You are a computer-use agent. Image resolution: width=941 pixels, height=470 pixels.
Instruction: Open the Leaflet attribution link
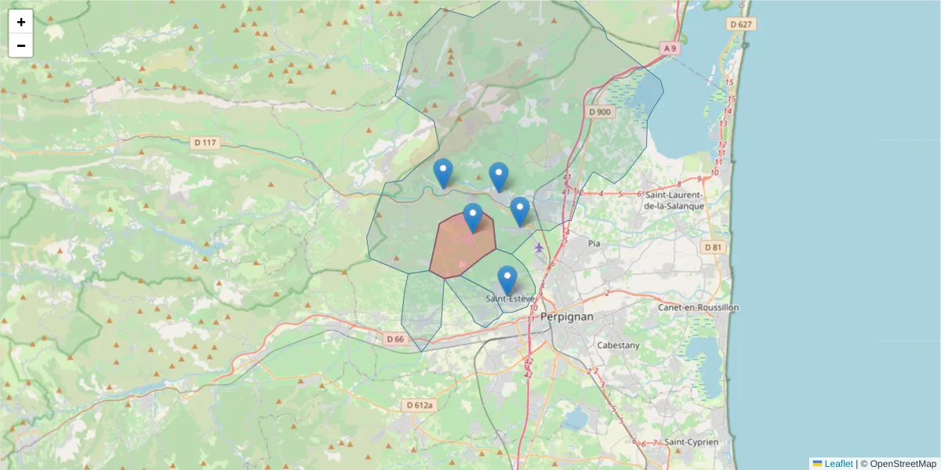pyautogui.click(x=837, y=463)
